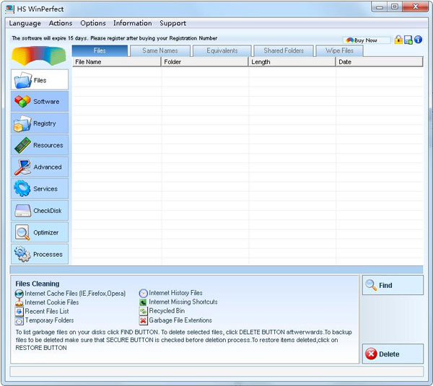The image size is (433, 386).
Task: Click the blue information icon
Action: (x=418, y=40)
